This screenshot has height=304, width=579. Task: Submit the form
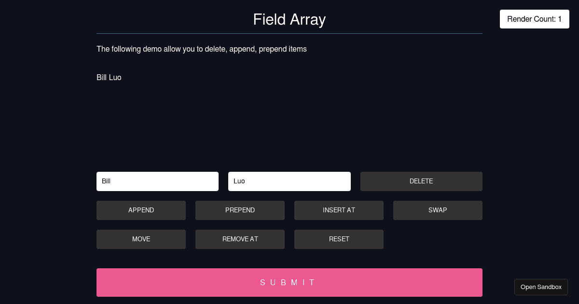click(x=289, y=282)
